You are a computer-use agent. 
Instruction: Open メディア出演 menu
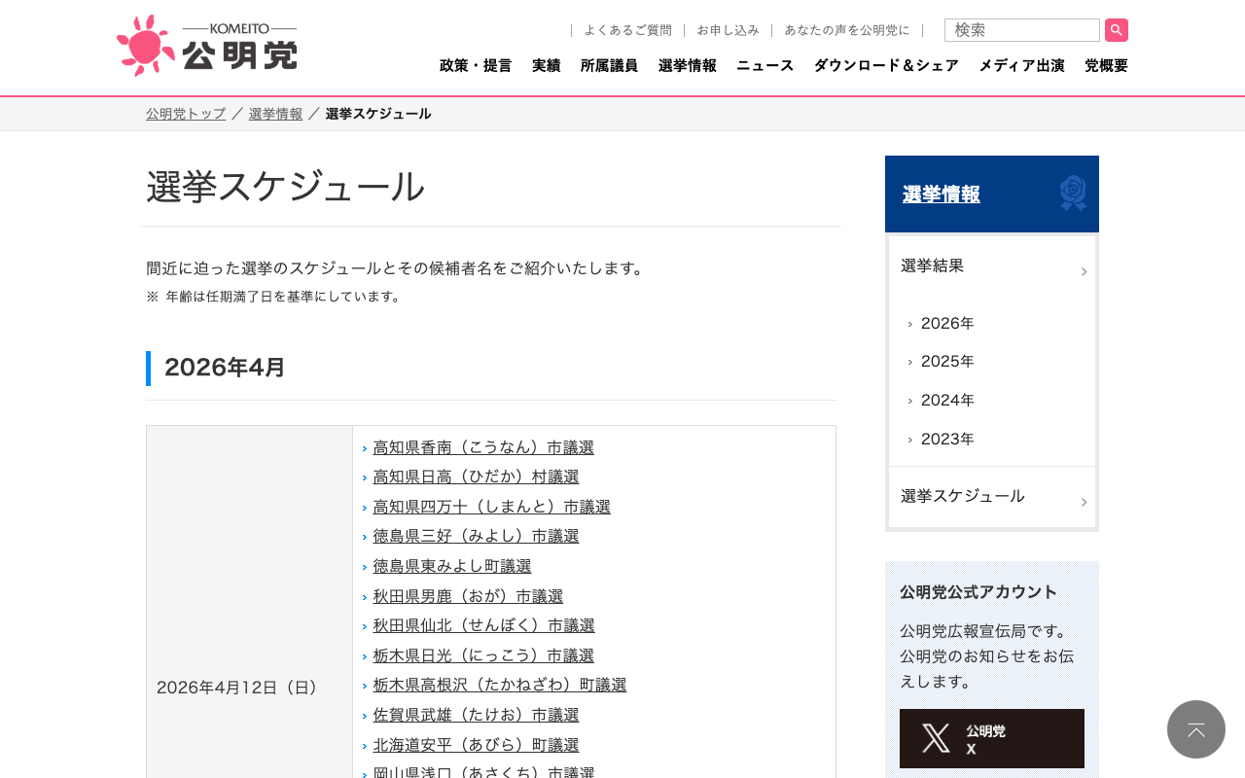(1021, 66)
